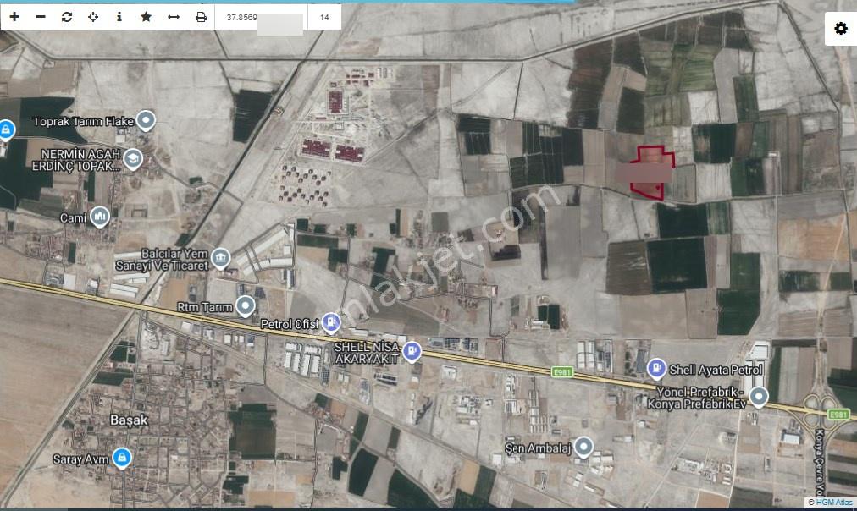857x511 pixels.
Task: Open the Saray Avm shopping marker
Action: point(121,458)
